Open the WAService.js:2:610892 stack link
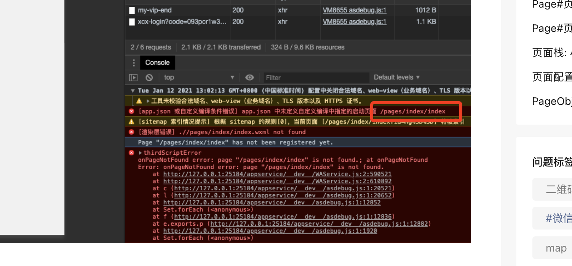Viewport: 572px width, 266px height. 277,181
